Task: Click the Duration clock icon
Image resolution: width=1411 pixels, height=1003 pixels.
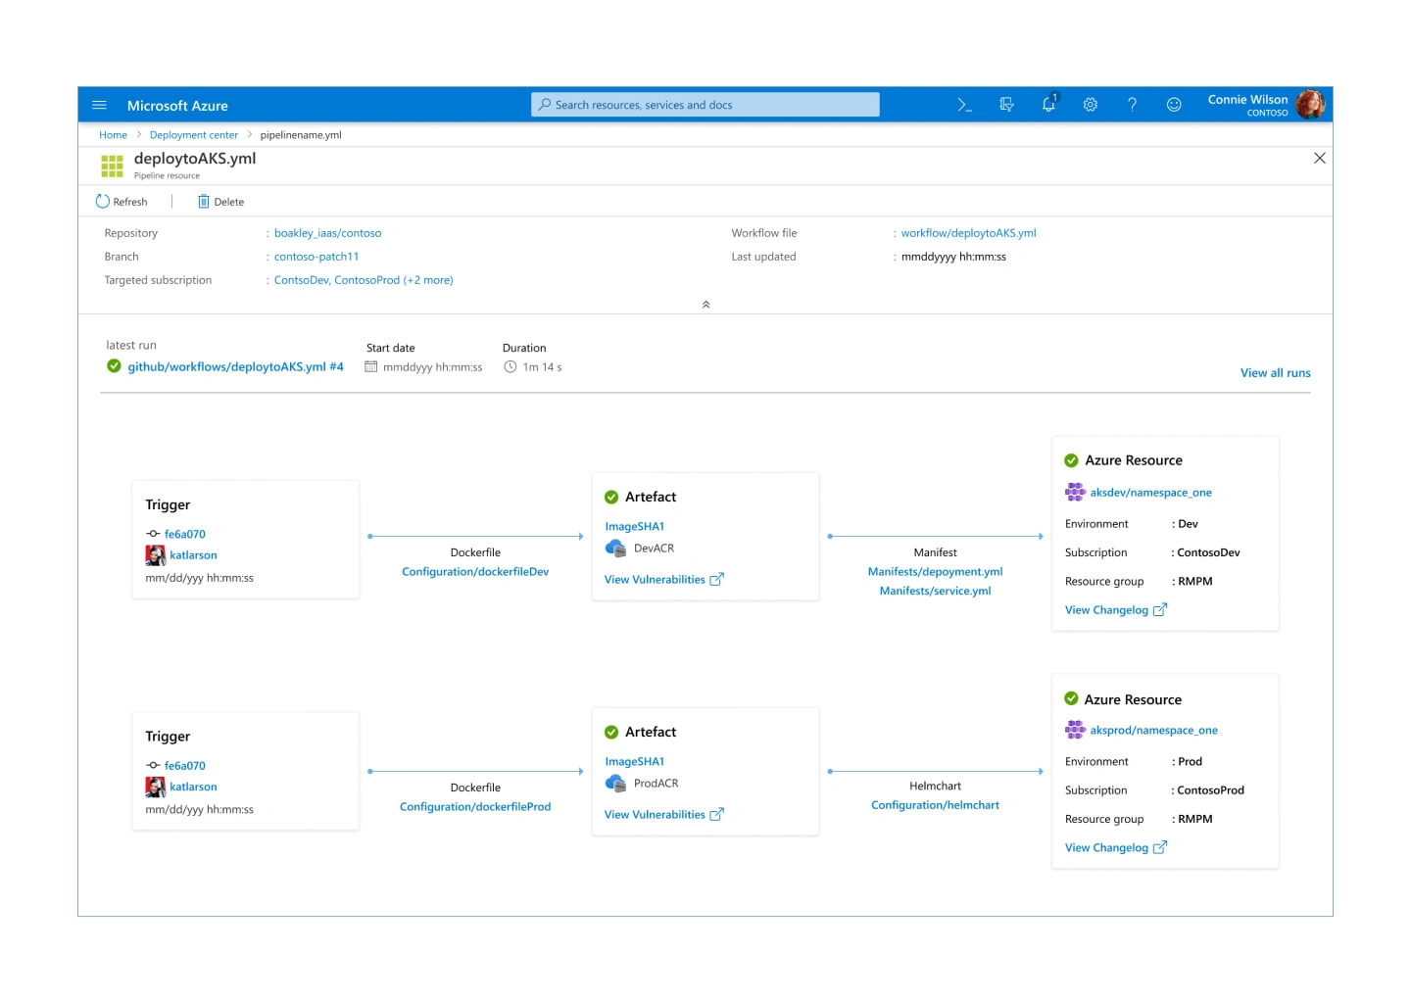Action: [510, 367]
